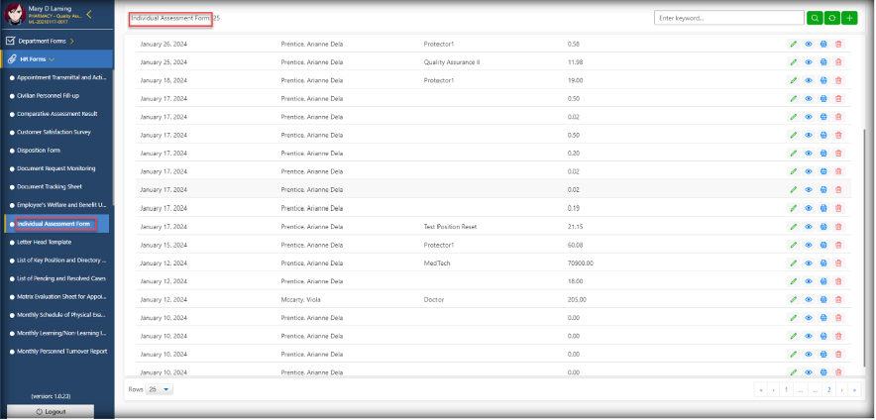
Task: Print the Doctor 205.00 record
Action: click(x=823, y=299)
